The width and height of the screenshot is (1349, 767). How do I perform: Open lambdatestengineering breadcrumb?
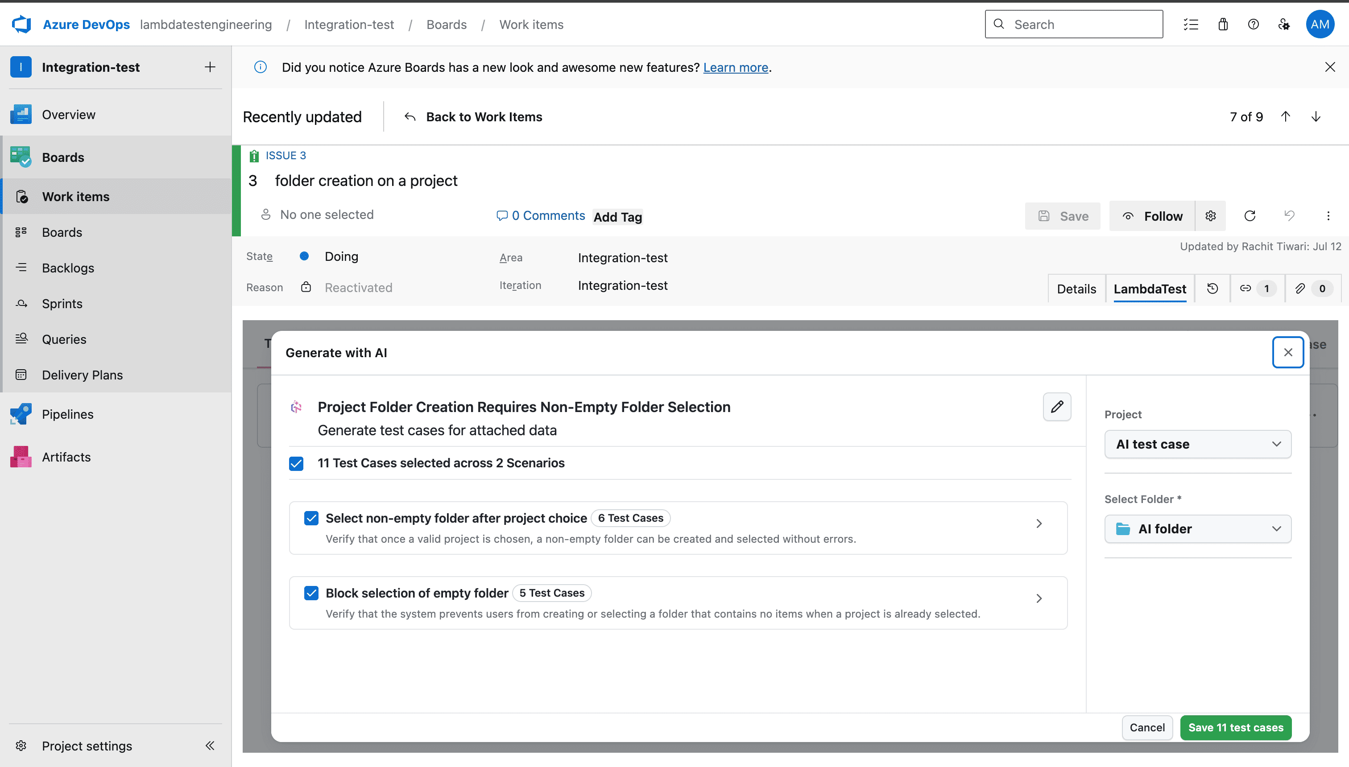(x=206, y=24)
